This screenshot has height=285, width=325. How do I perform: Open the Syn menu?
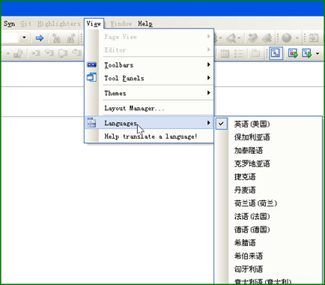9,24
